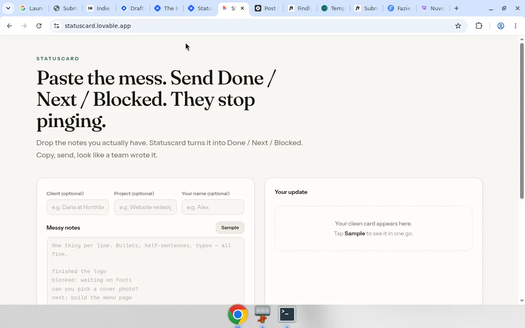Open the Chrome three-dot menu

click(x=516, y=26)
